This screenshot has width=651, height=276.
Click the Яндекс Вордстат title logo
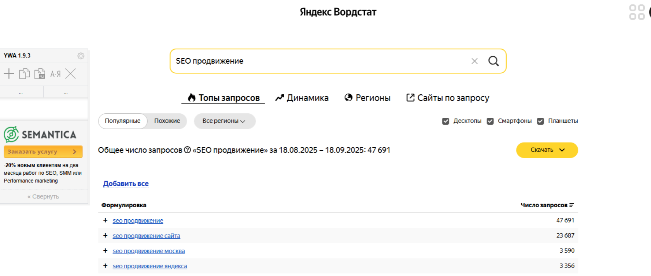click(x=338, y=12)
